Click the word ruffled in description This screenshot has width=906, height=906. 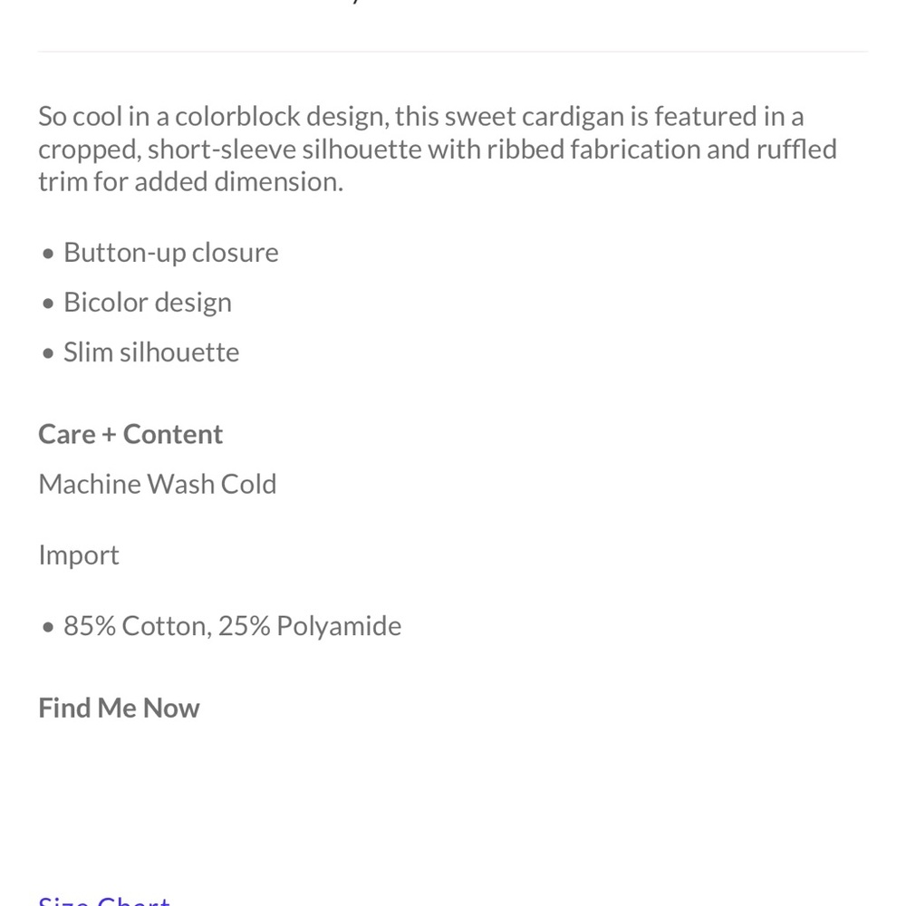point(796,149)
